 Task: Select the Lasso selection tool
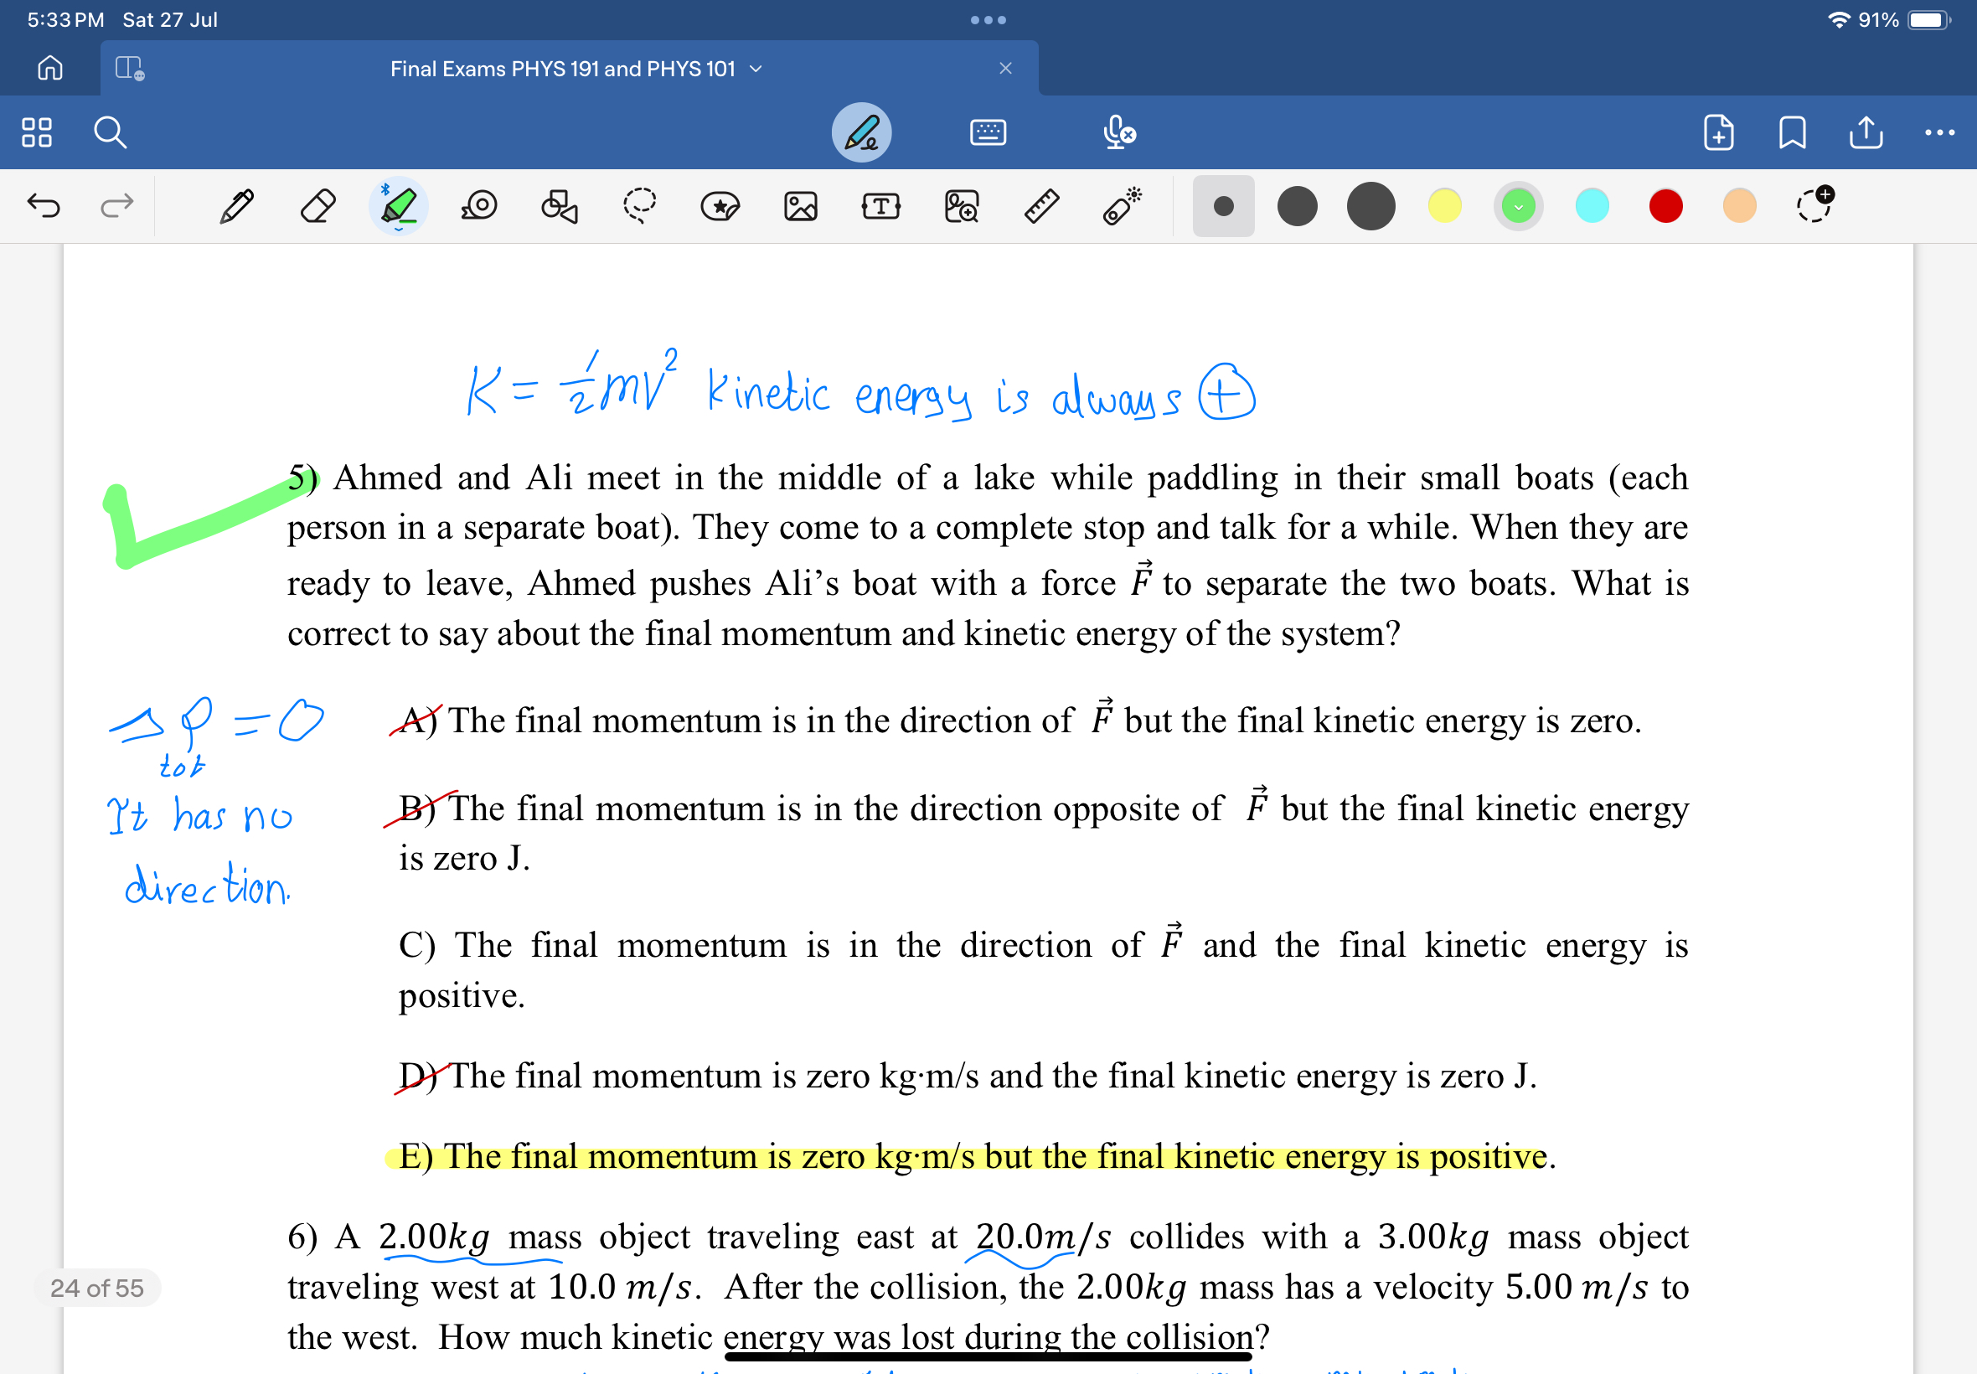pyautogui.click(x=638, y=205)
